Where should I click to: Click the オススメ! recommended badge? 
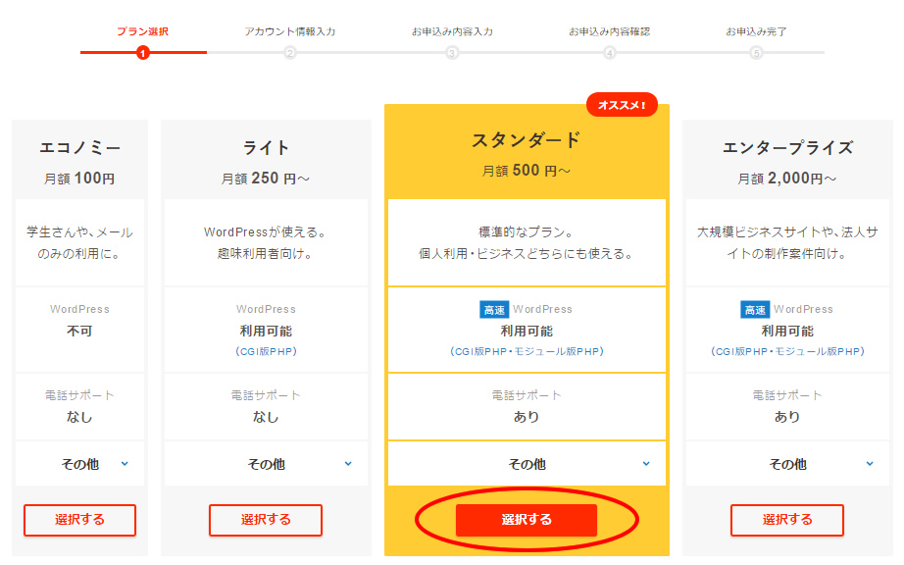point(622,105)
